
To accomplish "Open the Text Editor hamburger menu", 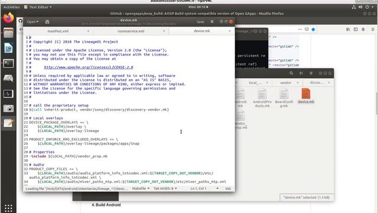I will click(x=212, y=22).
